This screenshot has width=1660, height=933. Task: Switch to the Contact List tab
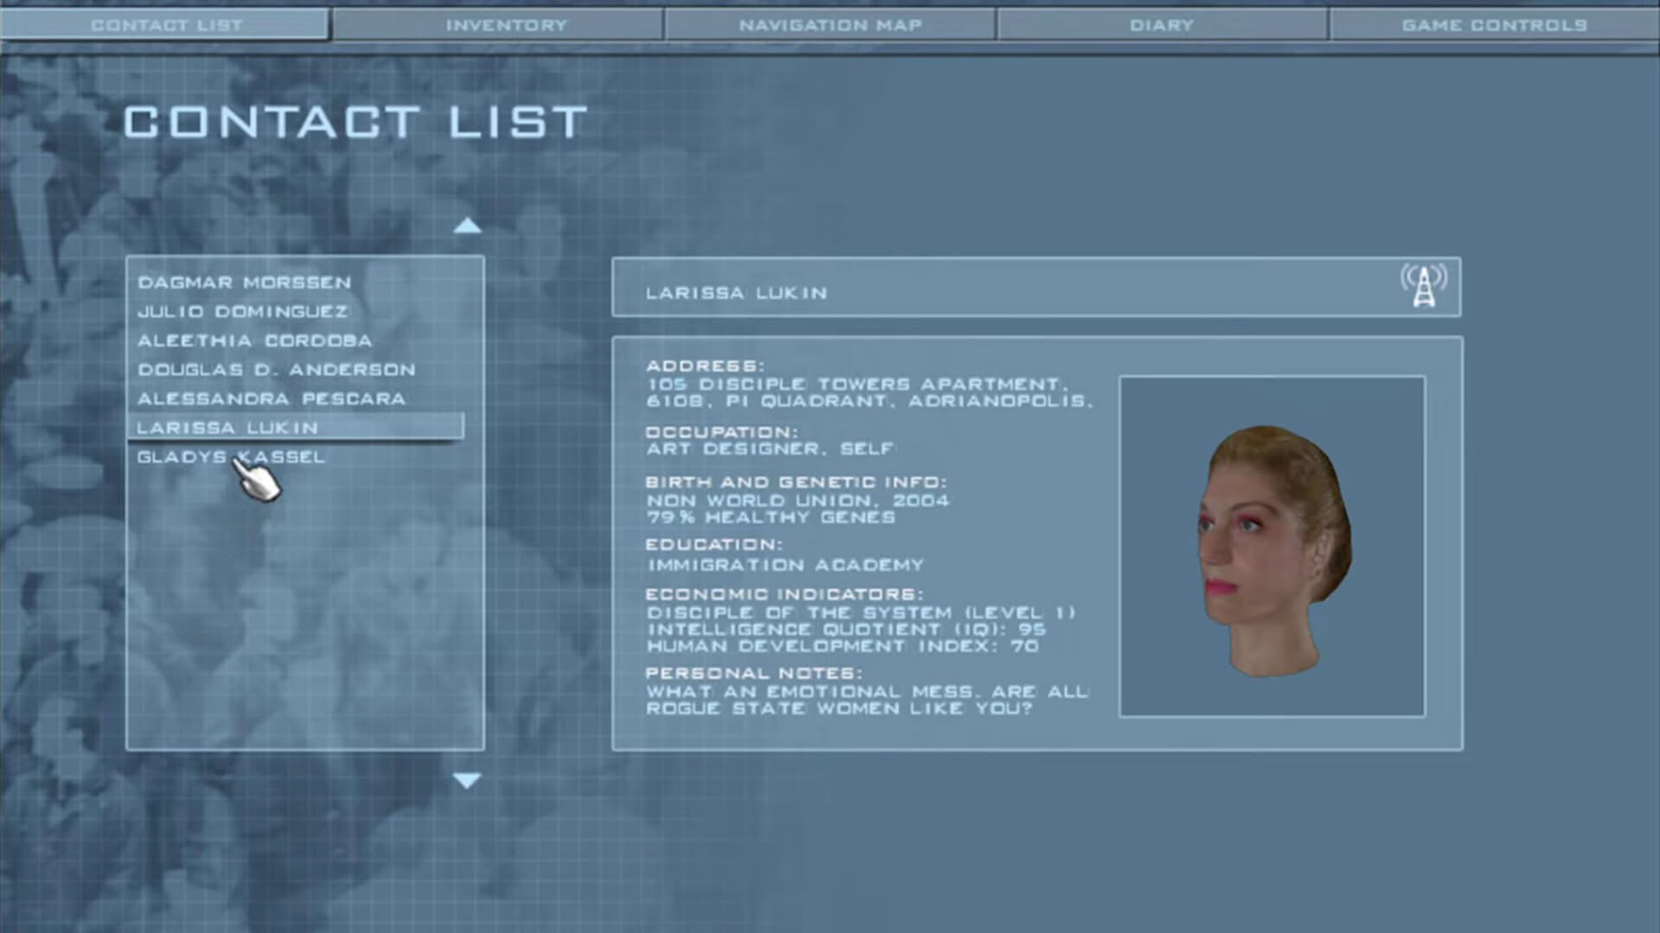point(164,25)
